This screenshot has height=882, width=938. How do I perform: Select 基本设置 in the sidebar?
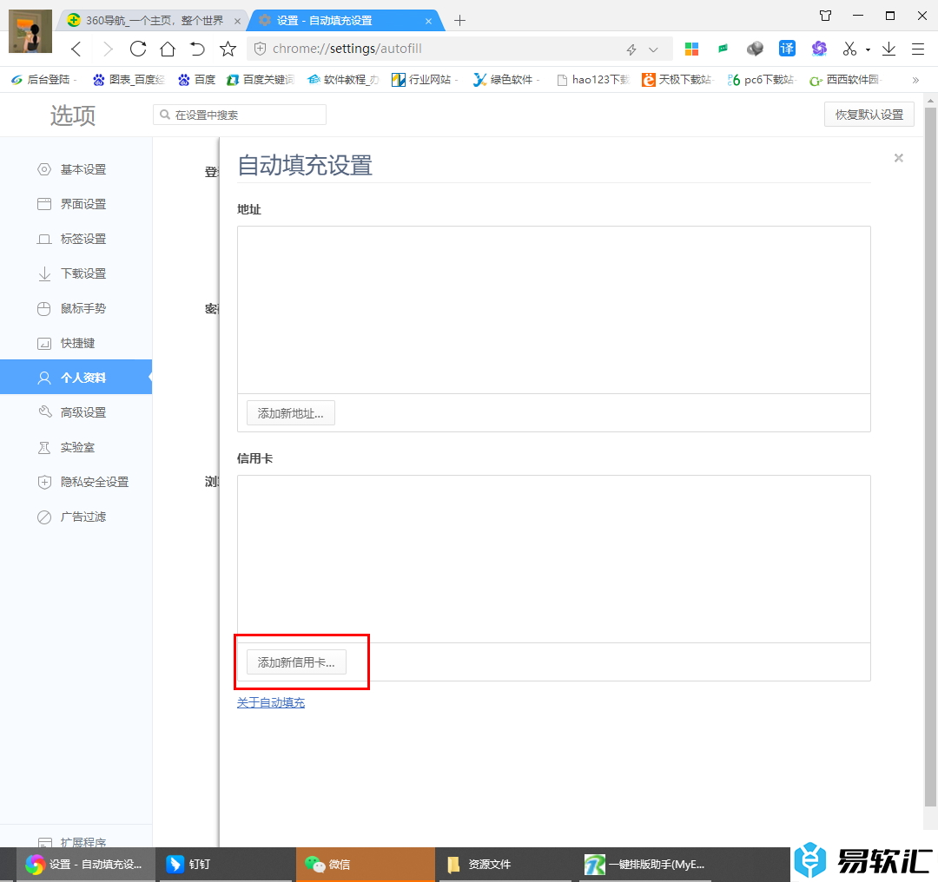(76, 170)
